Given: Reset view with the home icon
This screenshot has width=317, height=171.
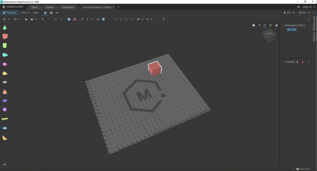Looking at the screenshot, I should (254, 25).
